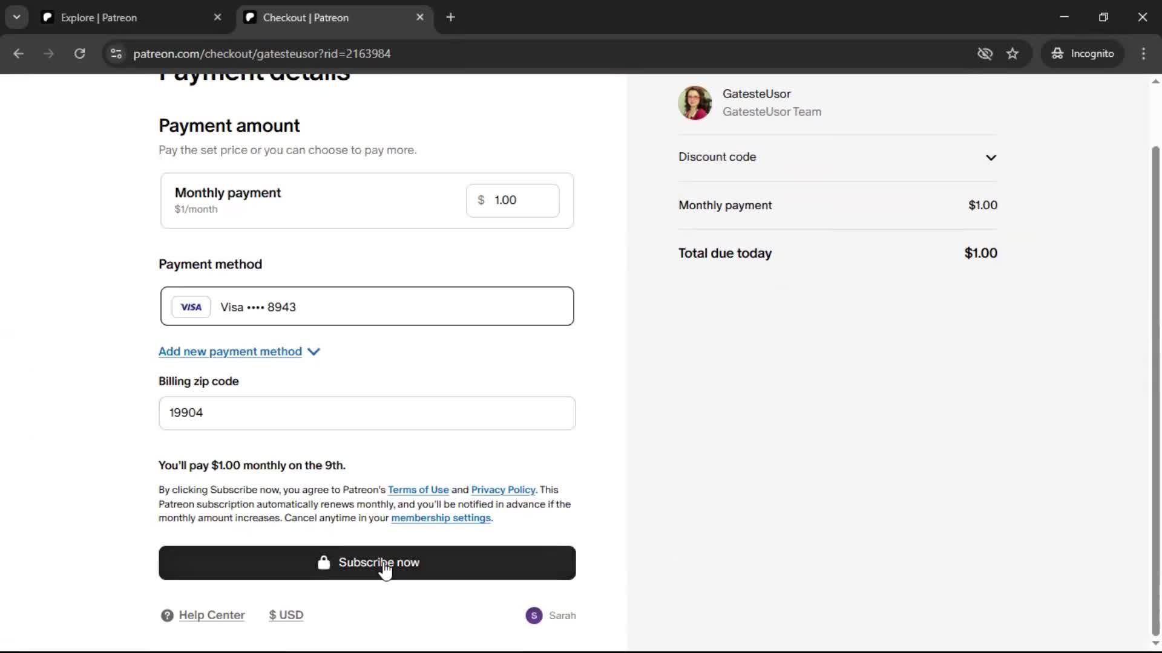Click the Payment amount heading
Screen dimensions: 1162x653
tap(229, 126)
